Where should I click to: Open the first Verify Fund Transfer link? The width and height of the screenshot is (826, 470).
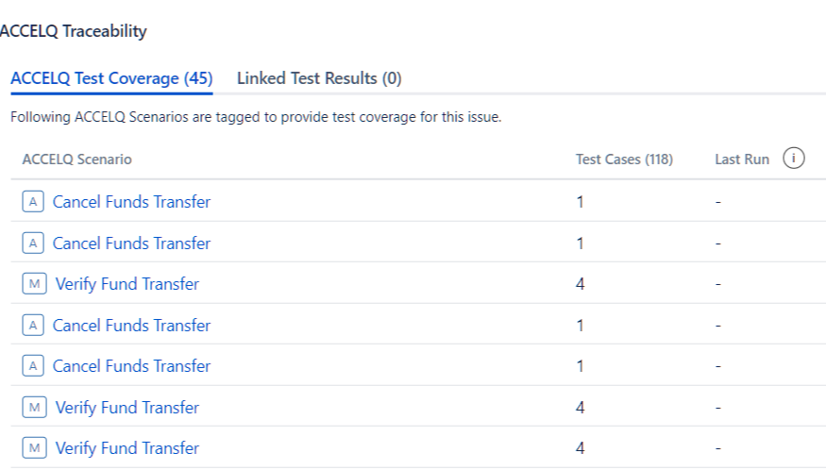tap(127, 284)
